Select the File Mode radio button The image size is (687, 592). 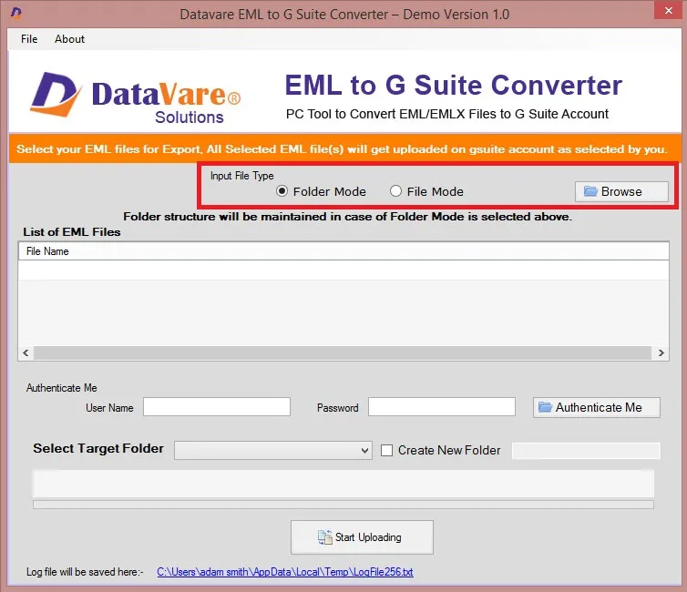click(x=395, y=191)
